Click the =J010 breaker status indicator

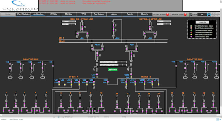(131, 74)
